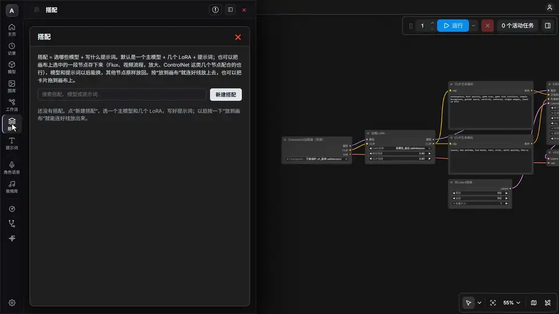Open the 音频库 music note sidebar icon

click(x=12, y=187)
